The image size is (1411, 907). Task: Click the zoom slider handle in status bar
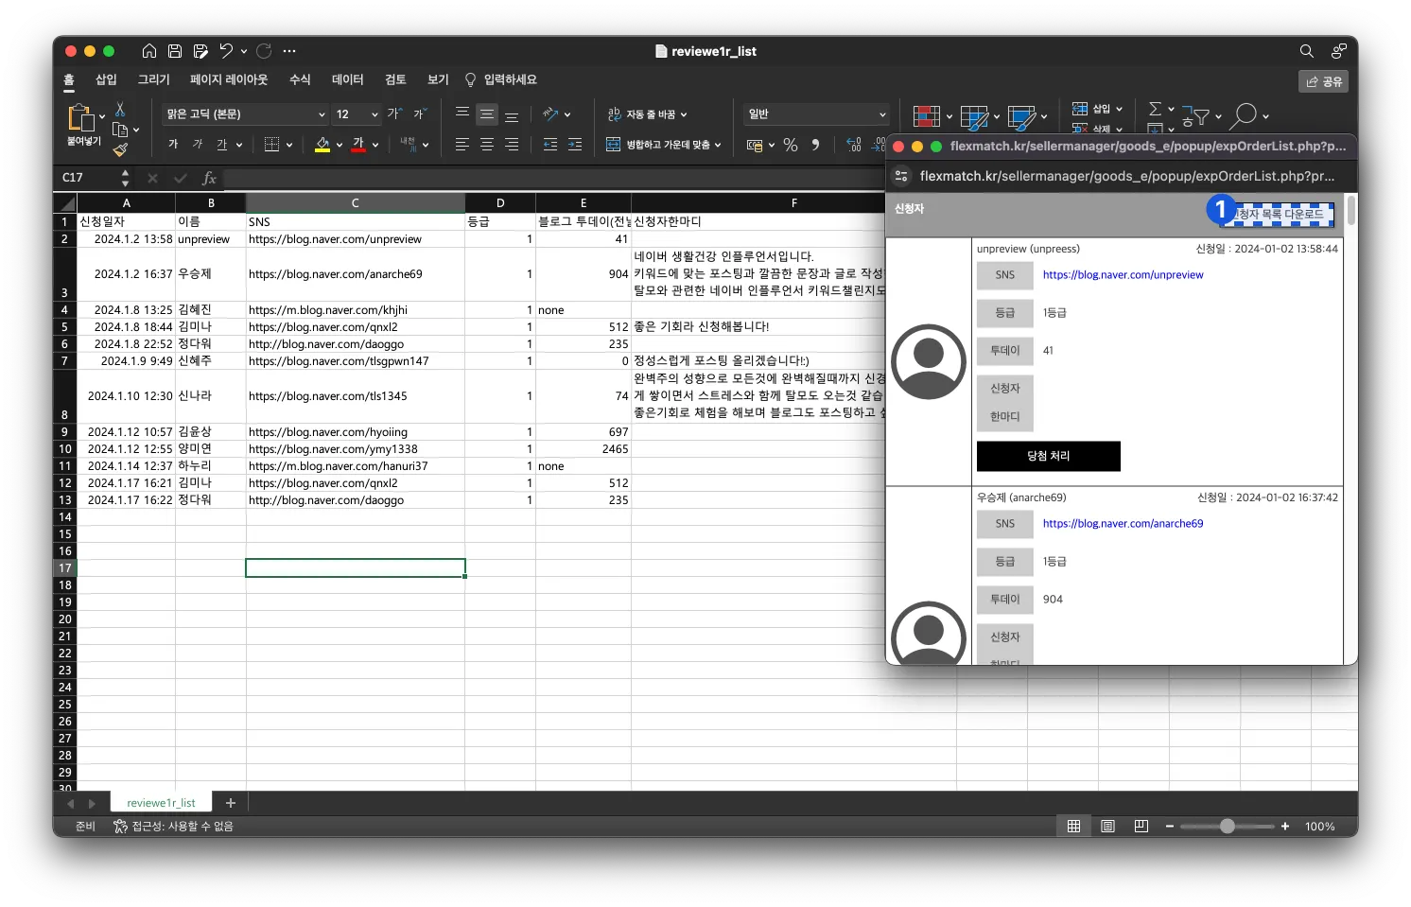[x=1227, y=827]
